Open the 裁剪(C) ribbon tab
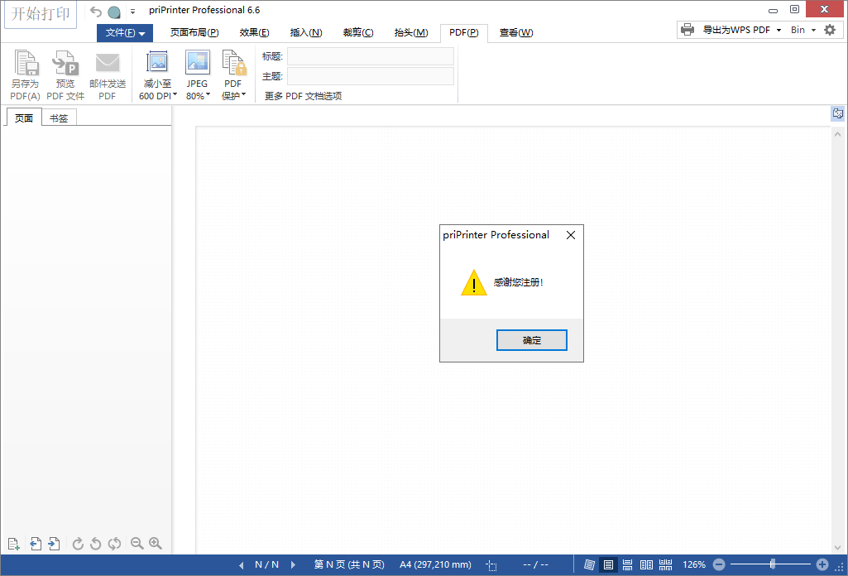 358,32
